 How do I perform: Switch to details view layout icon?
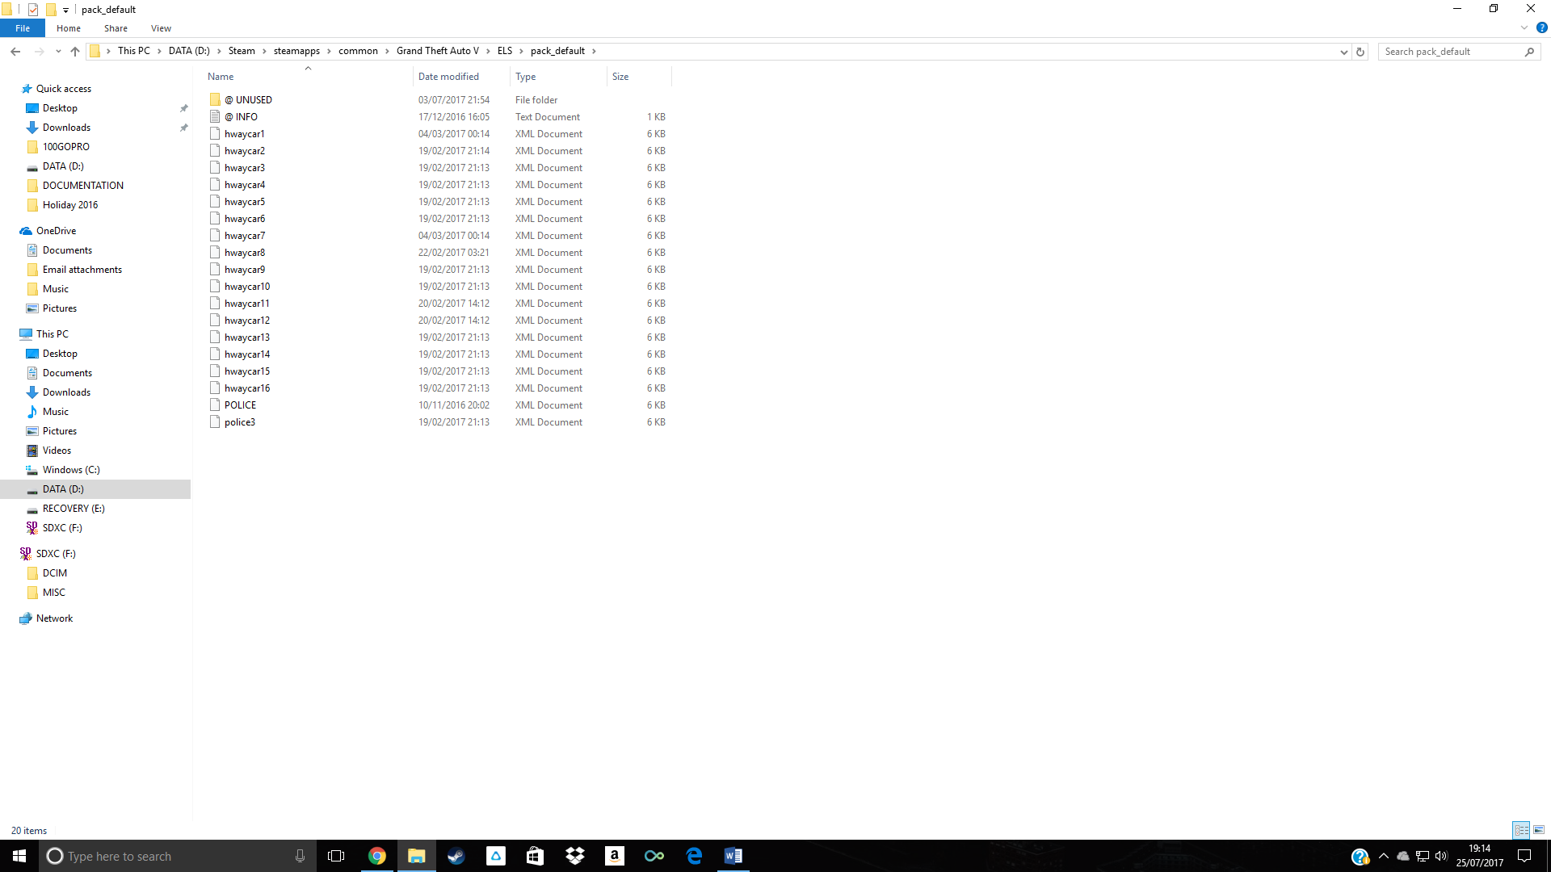click(1521, 830)
